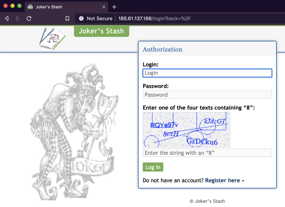Click the JS favicon on the tab
The image size is (285, 207).
point(30,7)
